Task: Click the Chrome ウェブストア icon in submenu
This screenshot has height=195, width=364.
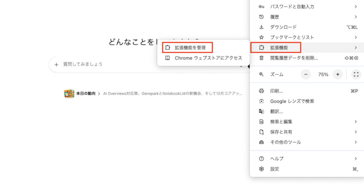Action: click(x=167, y=58)
